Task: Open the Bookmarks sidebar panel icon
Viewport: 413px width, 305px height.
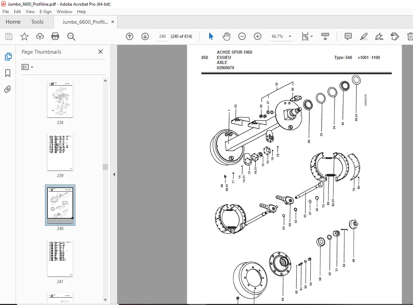Action: click(8, 73)
